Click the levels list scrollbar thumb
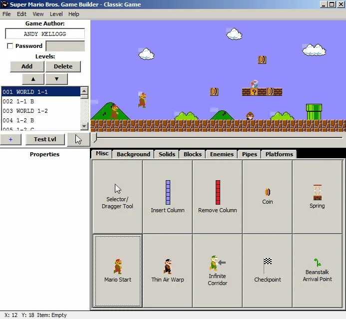The image size is (346, 319). coord(84,97)
